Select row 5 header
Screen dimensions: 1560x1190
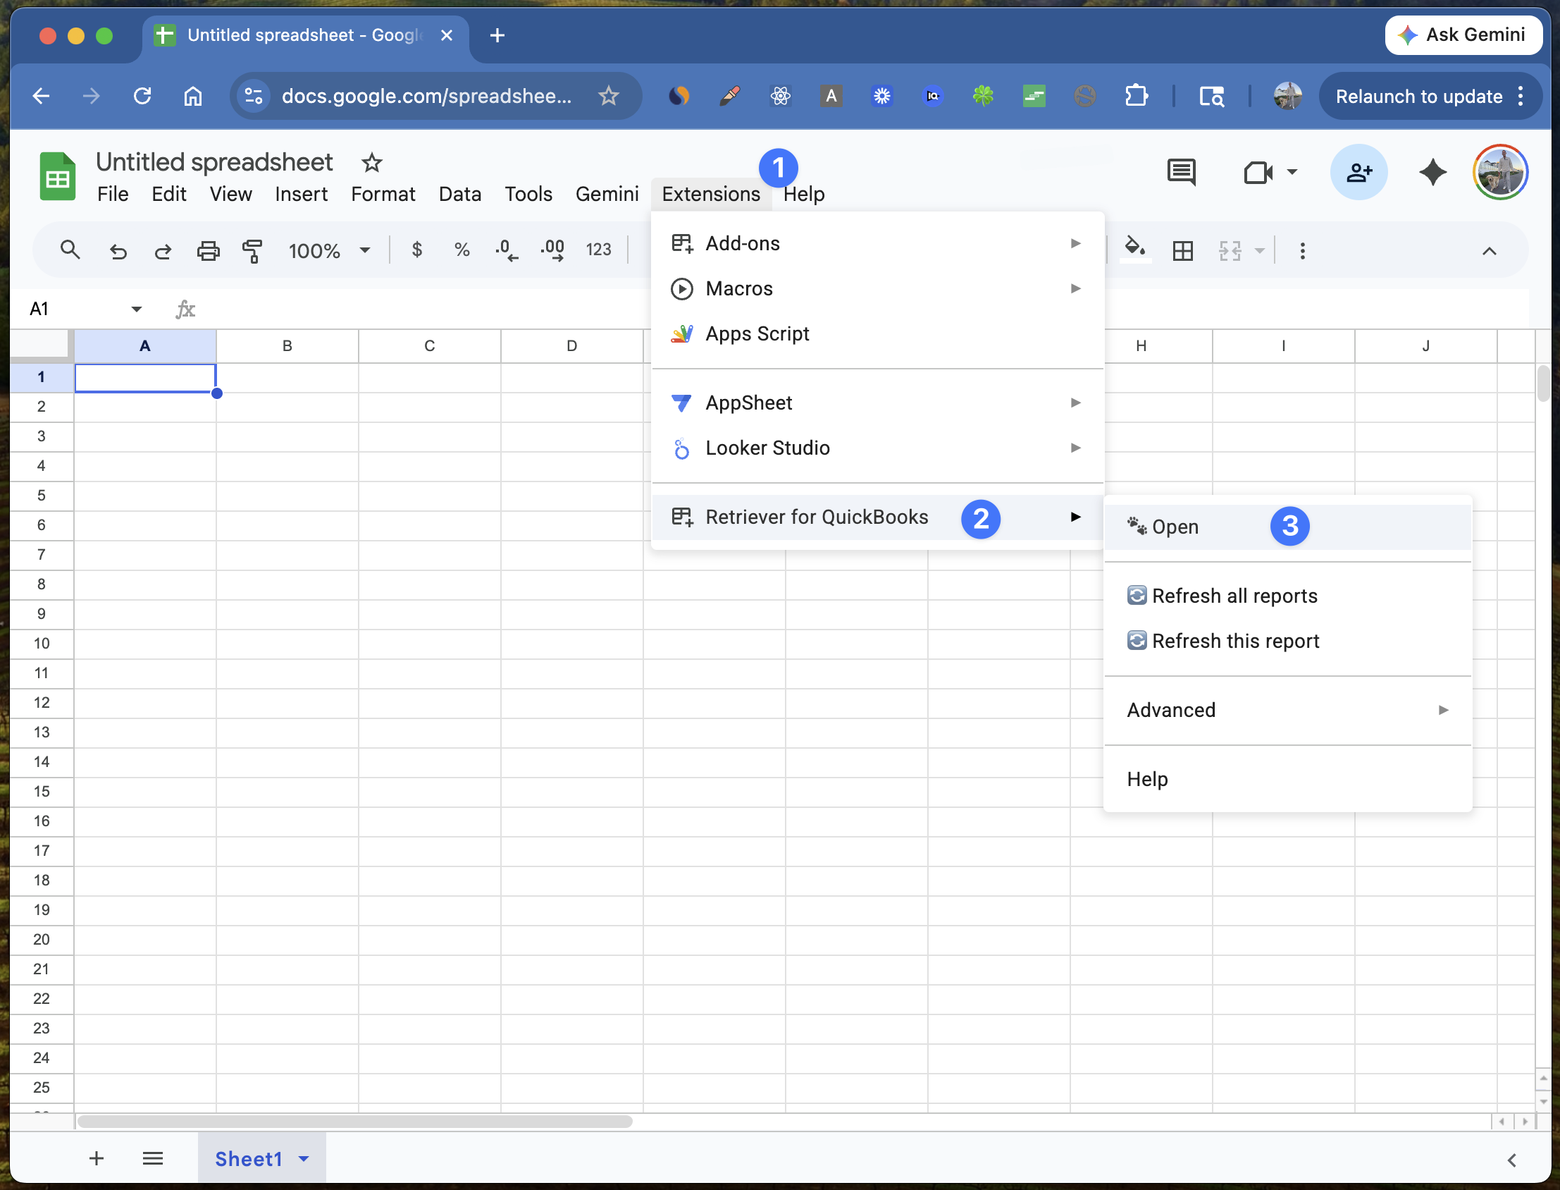click(x=41, y=495)
